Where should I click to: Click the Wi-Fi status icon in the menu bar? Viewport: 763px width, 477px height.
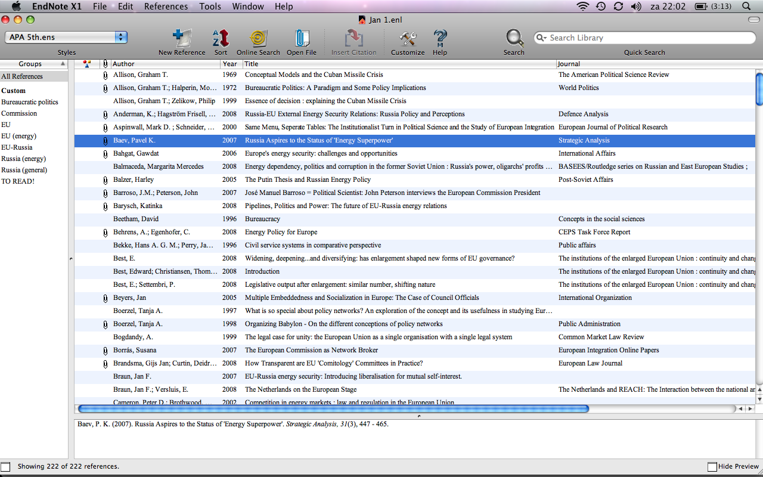pyautogui.click(x=582, y=7)
